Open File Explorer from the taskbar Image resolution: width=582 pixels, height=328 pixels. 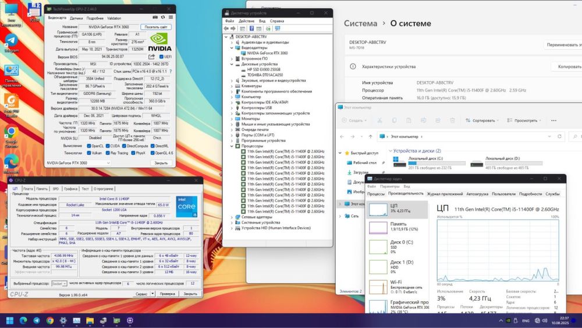[x=90, y=320]
